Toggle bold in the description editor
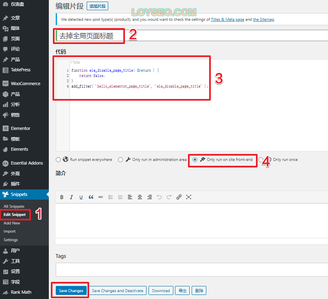 [62, 197]
